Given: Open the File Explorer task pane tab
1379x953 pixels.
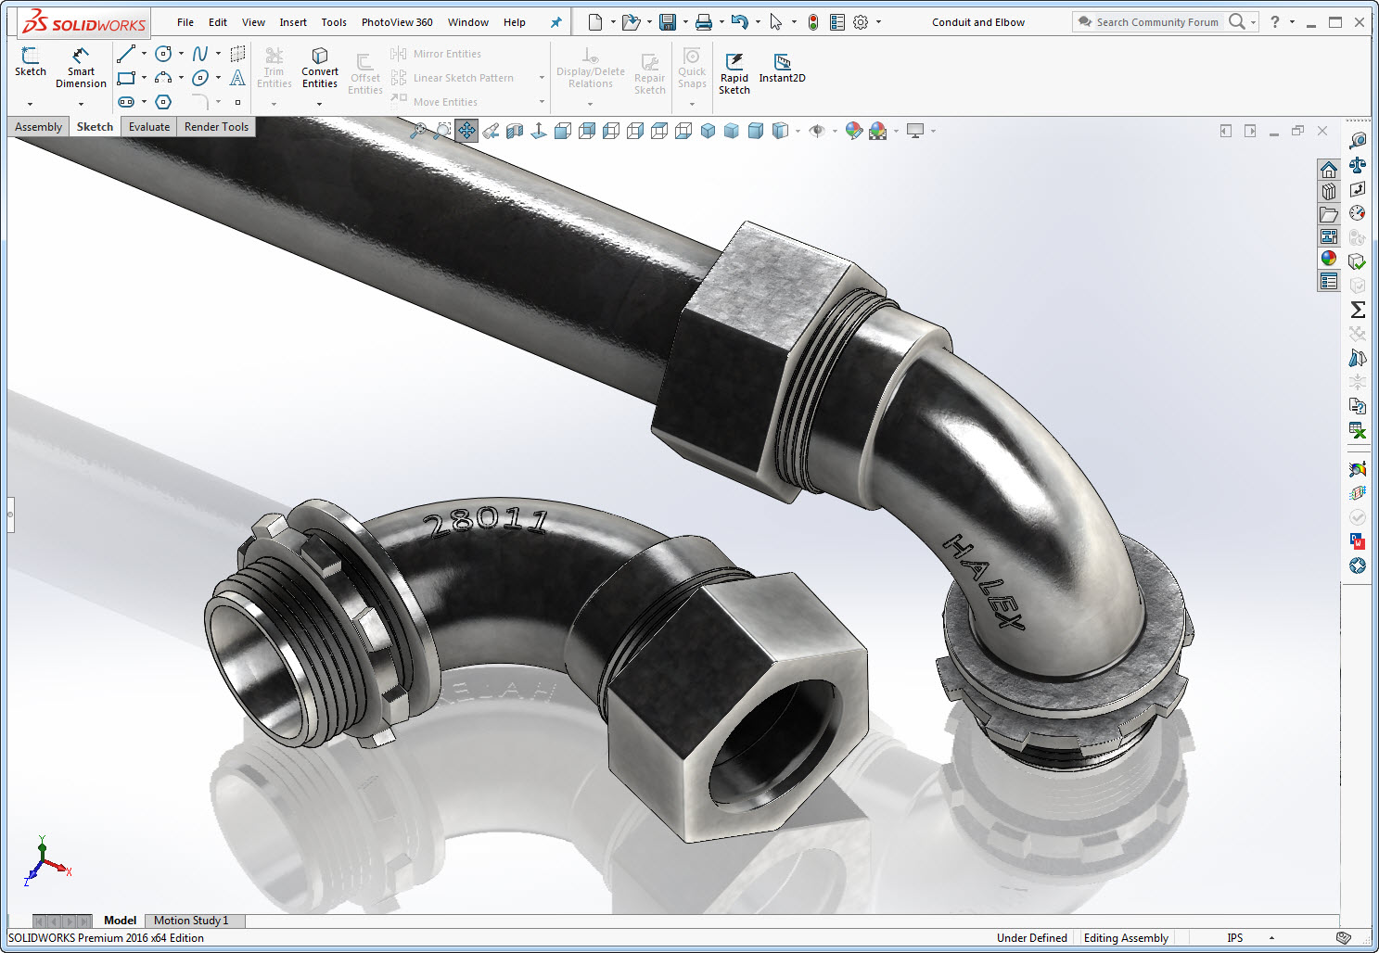Looking at the screenshot, I should coord(1329,214).
